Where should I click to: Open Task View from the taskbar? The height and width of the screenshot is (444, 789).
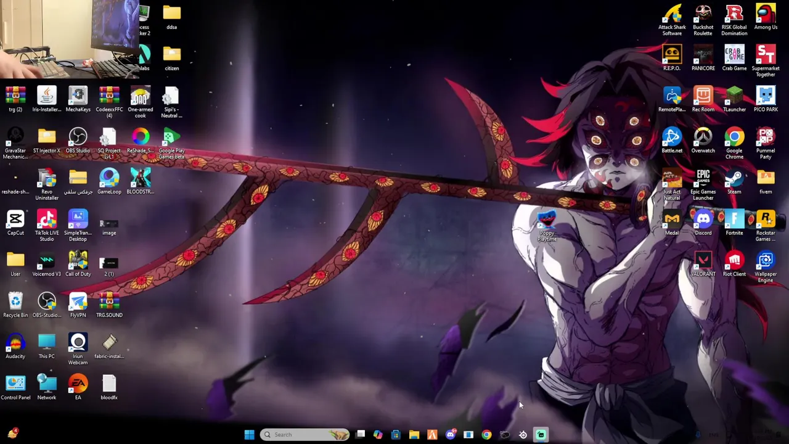[361, 435]
